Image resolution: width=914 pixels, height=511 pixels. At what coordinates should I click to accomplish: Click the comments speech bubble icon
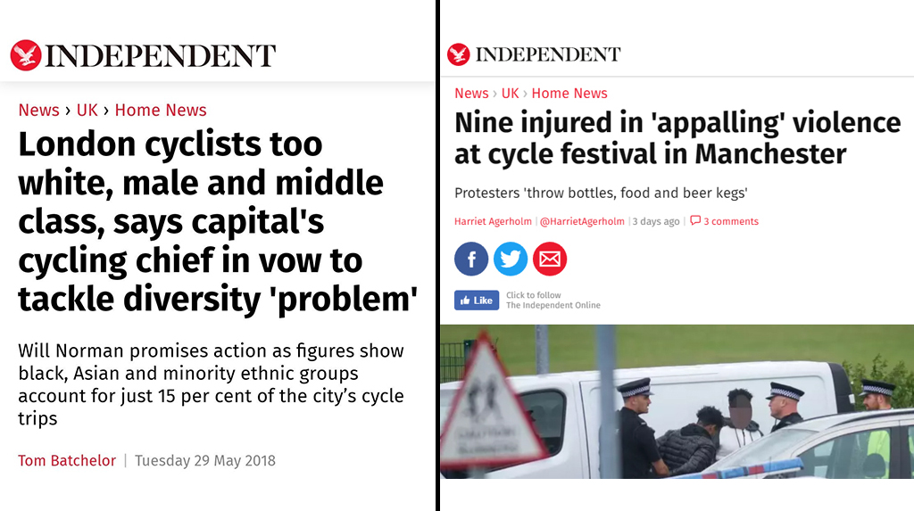point(694,220)
